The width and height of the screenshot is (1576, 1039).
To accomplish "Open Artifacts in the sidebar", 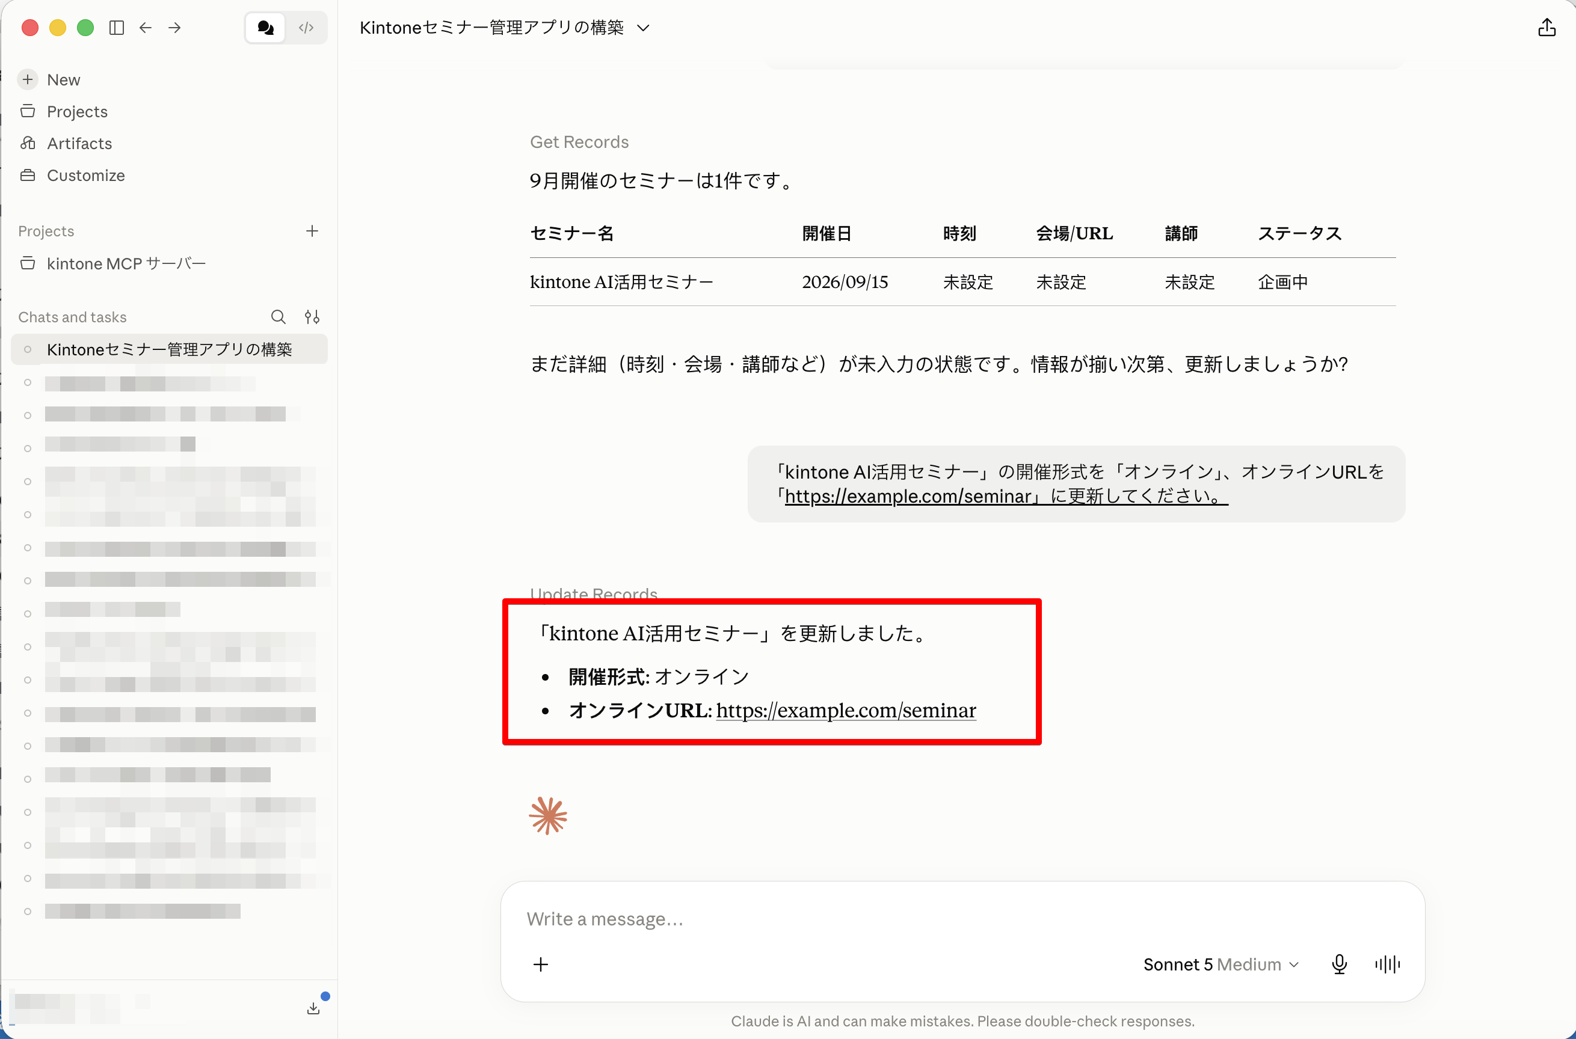I will tap(79, 143).
